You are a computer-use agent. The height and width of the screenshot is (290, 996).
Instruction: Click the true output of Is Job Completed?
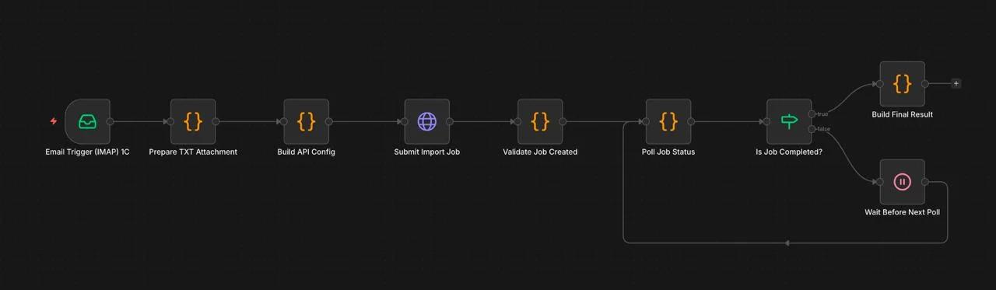pyautogui.click(x=812, y=114)
